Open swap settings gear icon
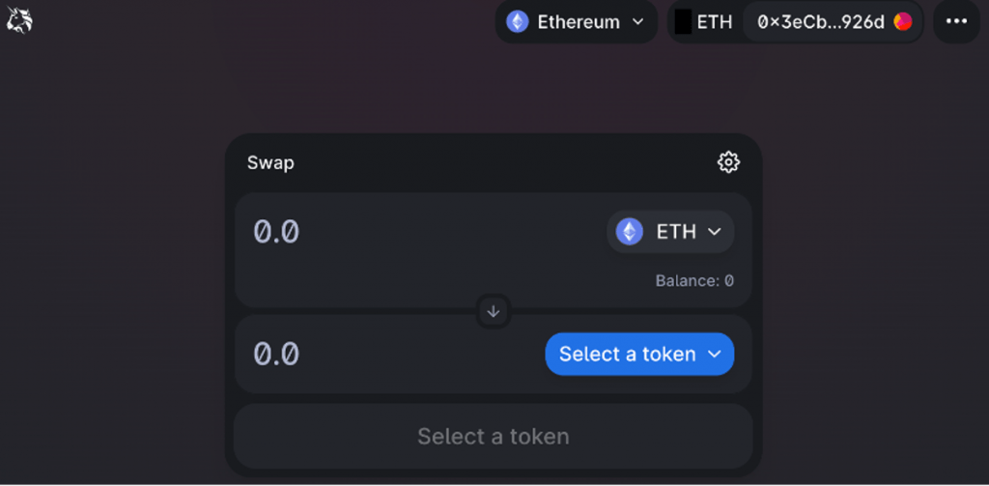 click(728, 162)
